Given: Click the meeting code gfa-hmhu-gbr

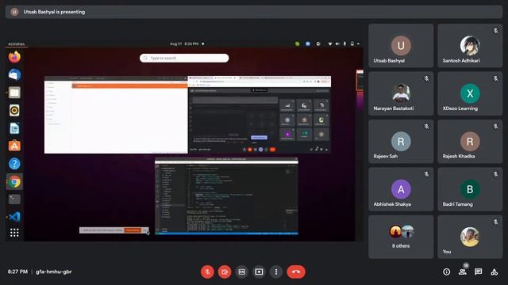Looking at the screenshot, I should (x=54, y=272).
